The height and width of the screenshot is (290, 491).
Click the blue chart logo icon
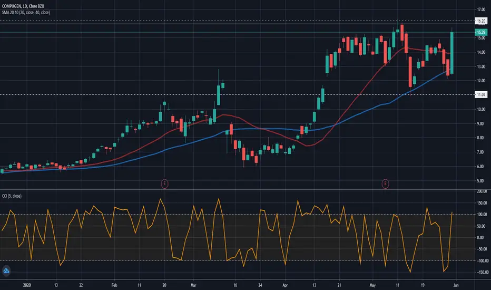pyautogui.click(x=6, y=270)
